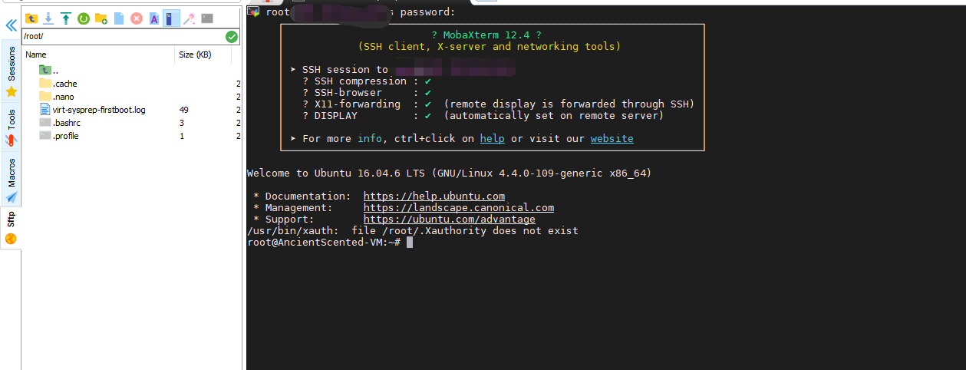Click size value 3 of .bashrc
966x370 pixels.
point(182,123)
